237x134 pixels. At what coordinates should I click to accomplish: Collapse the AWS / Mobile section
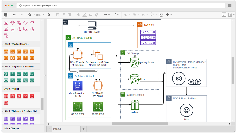(12, 89)
